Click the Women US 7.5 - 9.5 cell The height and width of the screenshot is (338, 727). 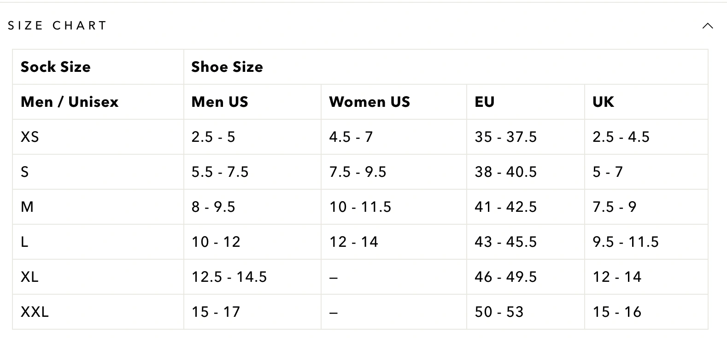click(x=394, y=172)
